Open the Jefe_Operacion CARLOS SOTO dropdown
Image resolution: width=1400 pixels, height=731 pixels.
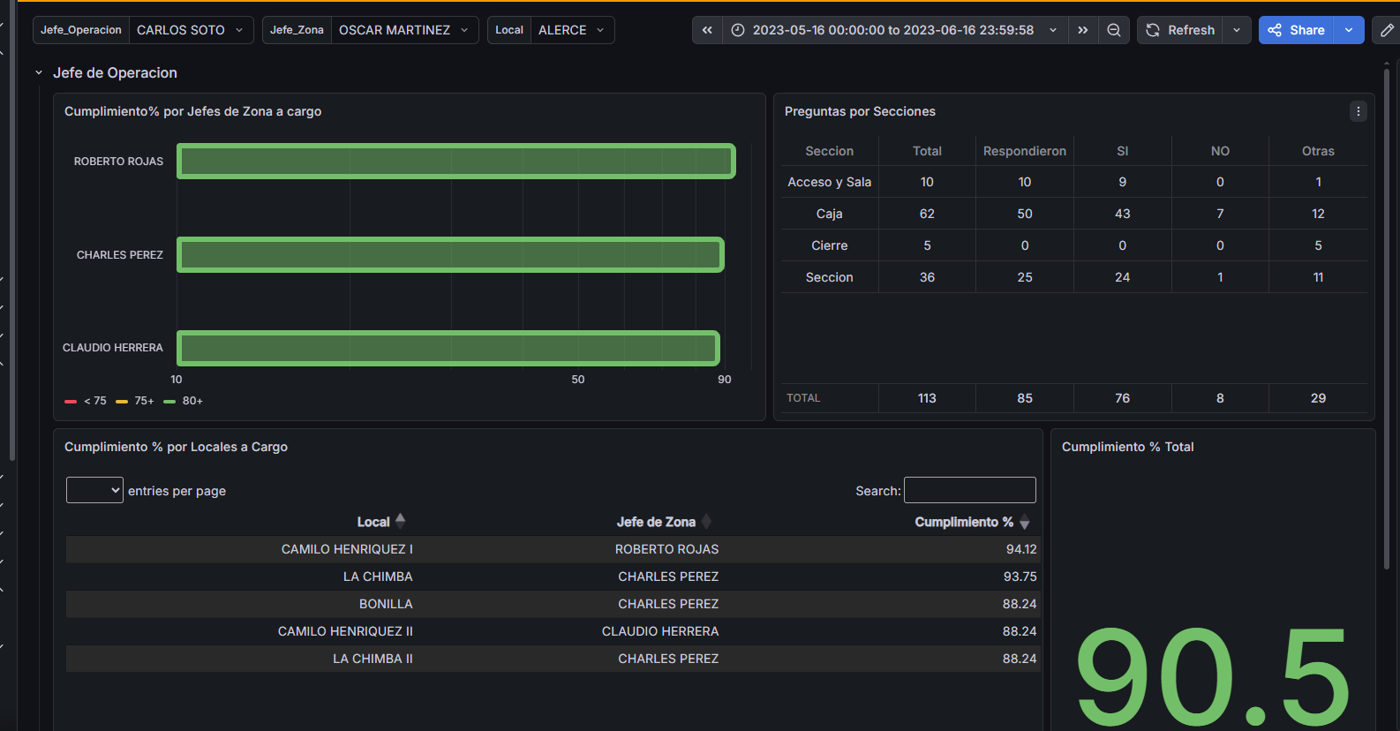coord(191,30)
